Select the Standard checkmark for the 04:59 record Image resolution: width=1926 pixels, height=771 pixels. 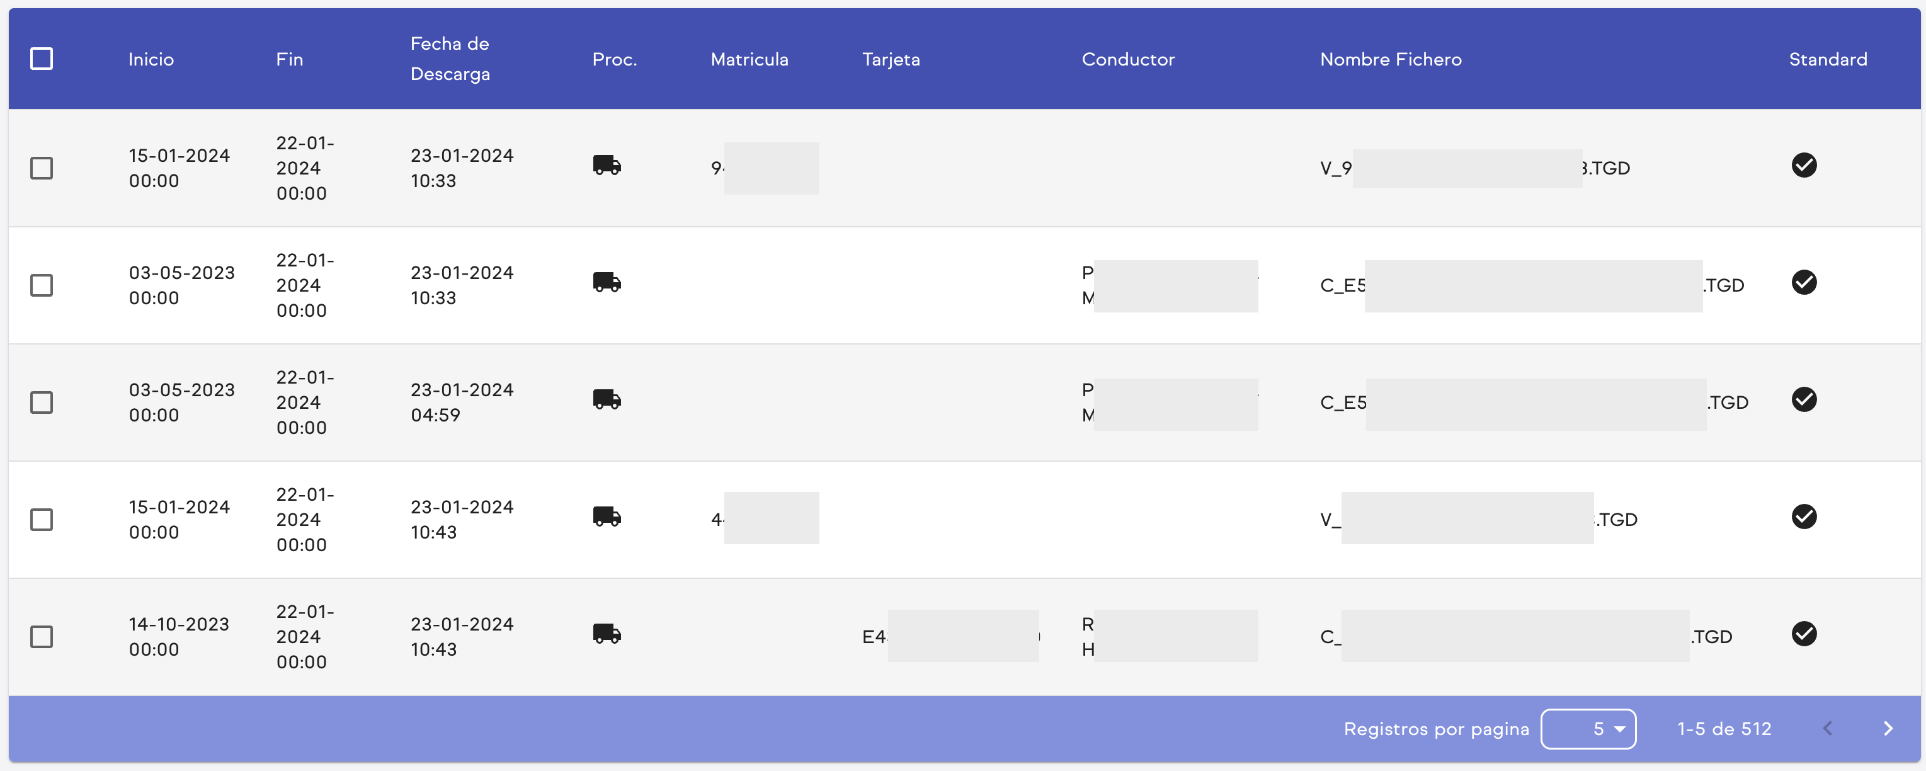[x=1804, y=399]
